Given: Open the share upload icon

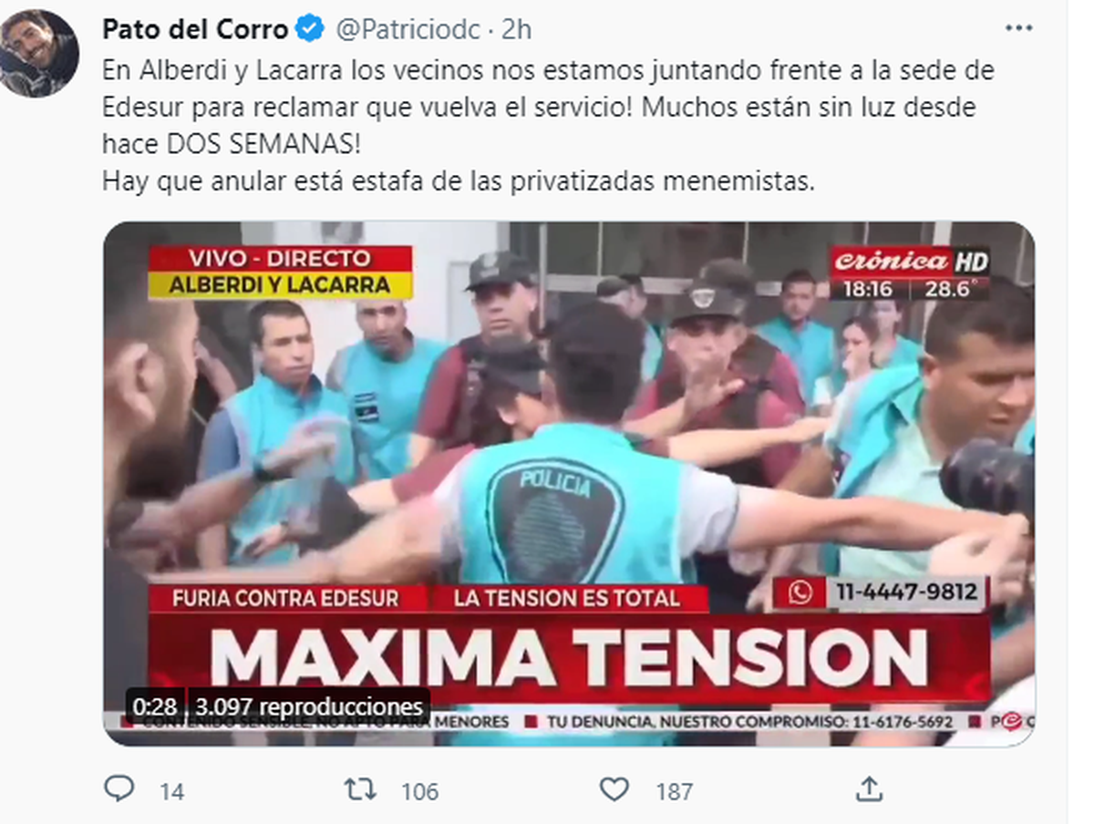Looking at the screenshot, I should coord(869,788).
